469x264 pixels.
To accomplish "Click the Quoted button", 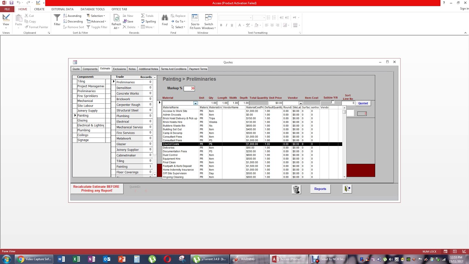I will click(x=363, y=103).
